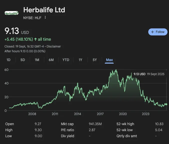The image size is (169, 144).
Task: Click the Follow button
Action: (x=158, y=32)
